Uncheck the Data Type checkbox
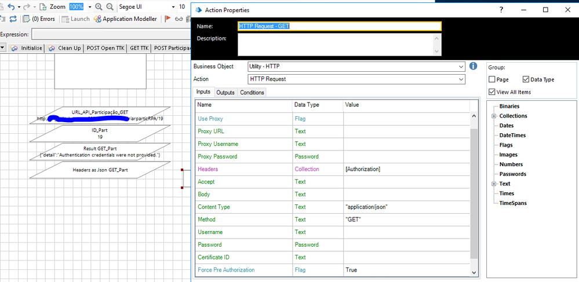Screen dimensions: 579x282 (526, 79)
